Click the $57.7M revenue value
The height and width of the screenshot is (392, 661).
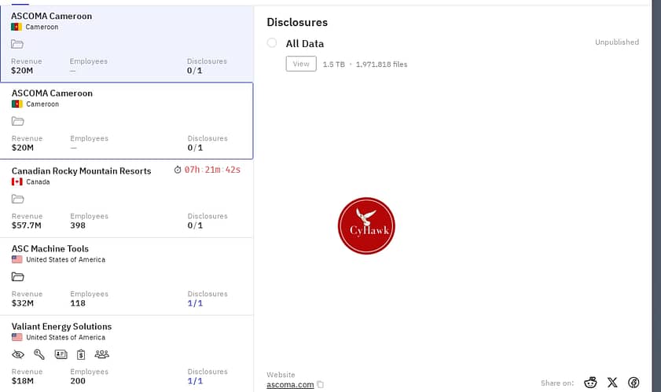click(27, 225)
